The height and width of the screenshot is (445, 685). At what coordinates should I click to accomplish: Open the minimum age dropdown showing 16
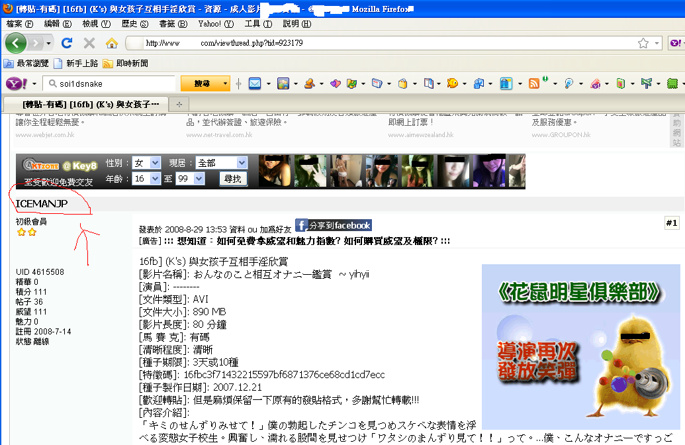coord(147,179)
